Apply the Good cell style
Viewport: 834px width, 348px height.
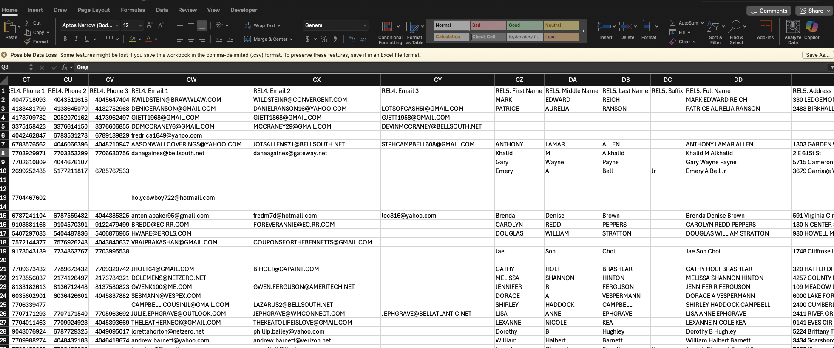[x=525, y=25]
